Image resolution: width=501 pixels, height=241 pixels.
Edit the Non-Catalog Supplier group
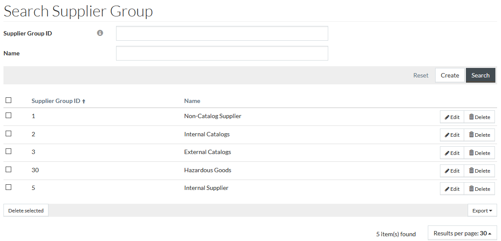452,117
